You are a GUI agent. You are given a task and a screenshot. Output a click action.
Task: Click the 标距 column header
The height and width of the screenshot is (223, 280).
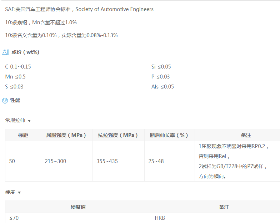pos(23,135)
